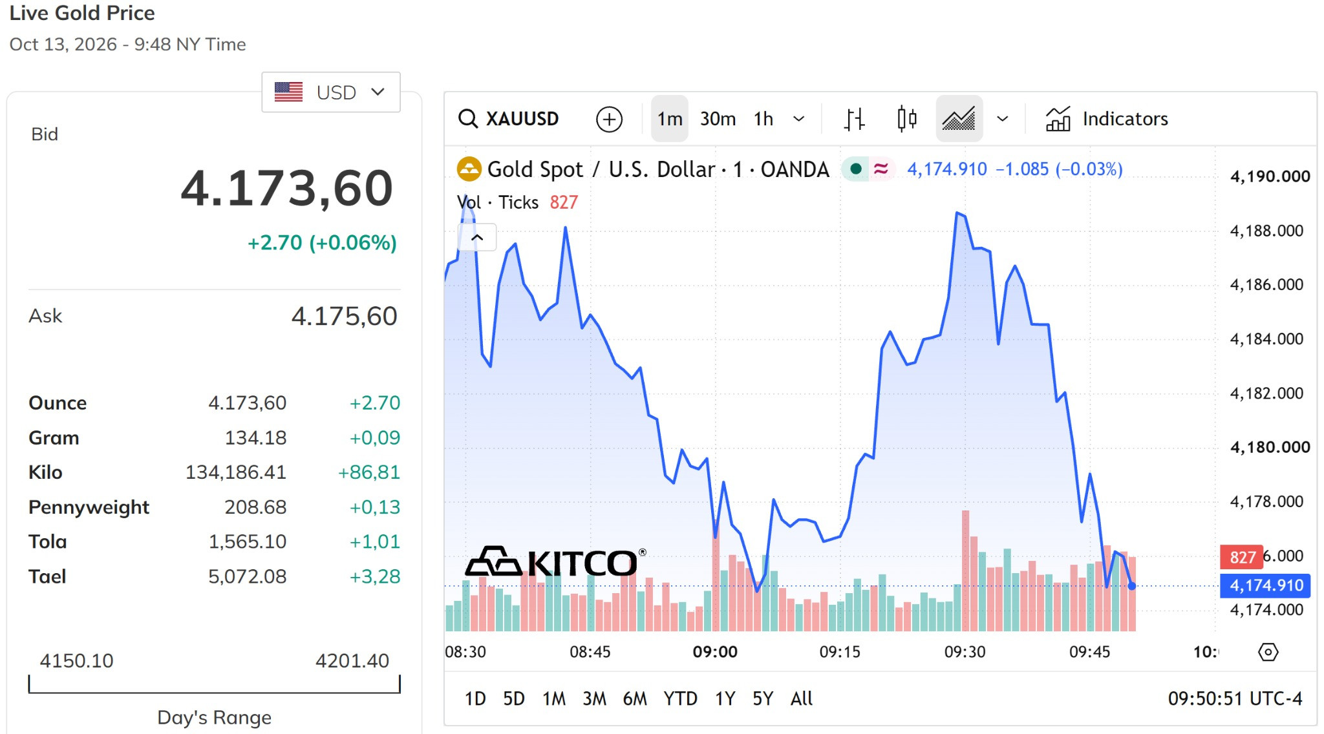
Task: Expand the chart style dropdown arrow
Action: [1003, 119]
